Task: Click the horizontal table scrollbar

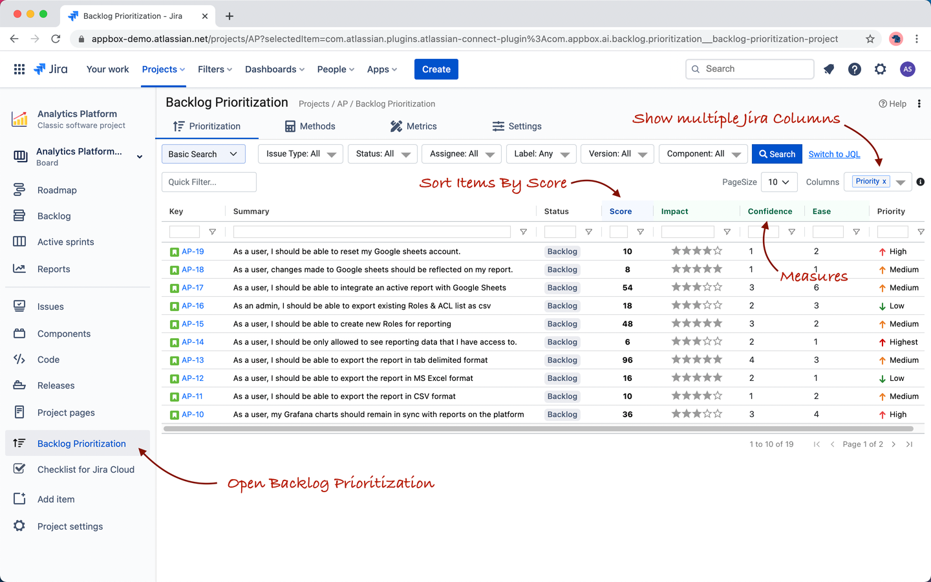Action: point(538,428)
